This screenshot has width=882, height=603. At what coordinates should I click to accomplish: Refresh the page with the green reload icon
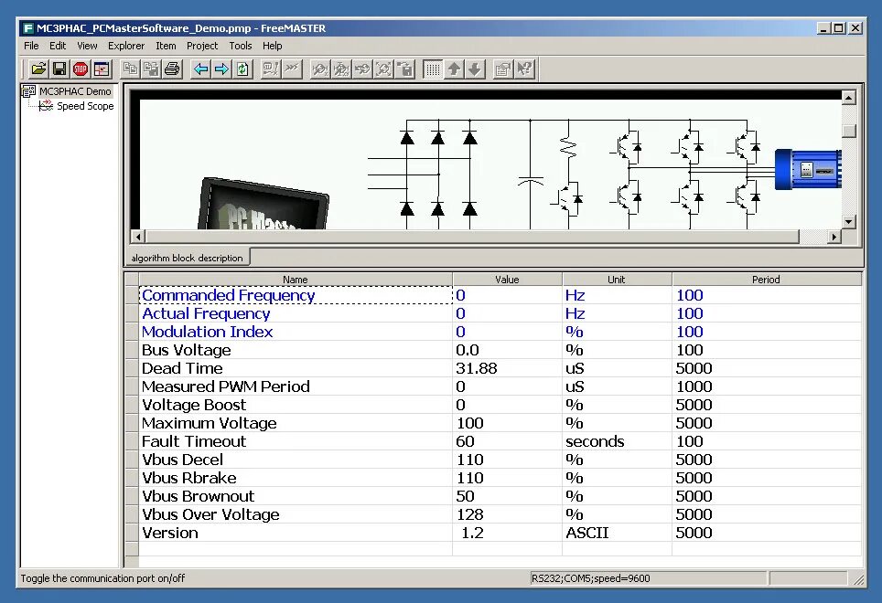click(x=242, y=69)
